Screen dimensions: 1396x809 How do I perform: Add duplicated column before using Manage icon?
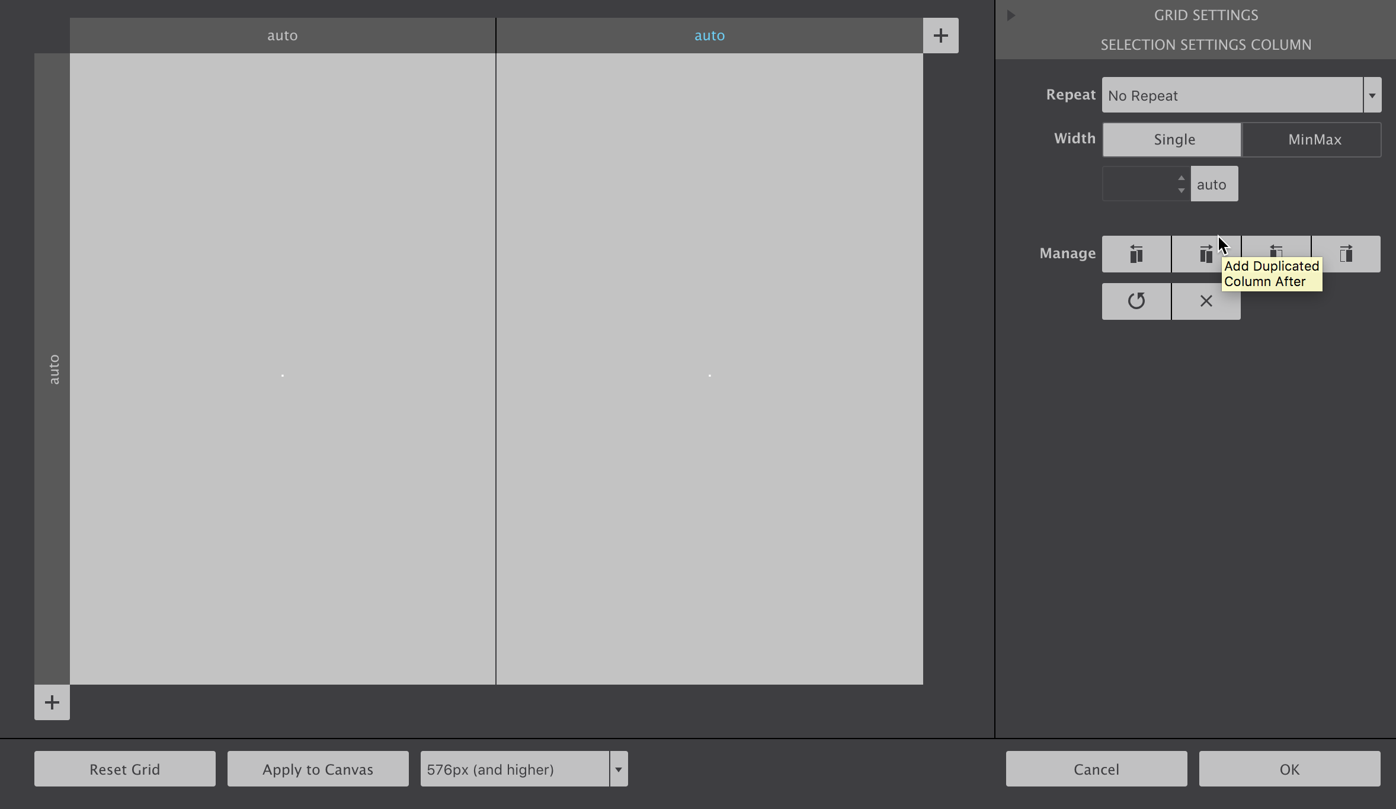click(1135, 254)
